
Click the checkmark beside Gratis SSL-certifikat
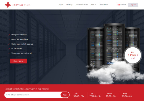click(9, 40)
